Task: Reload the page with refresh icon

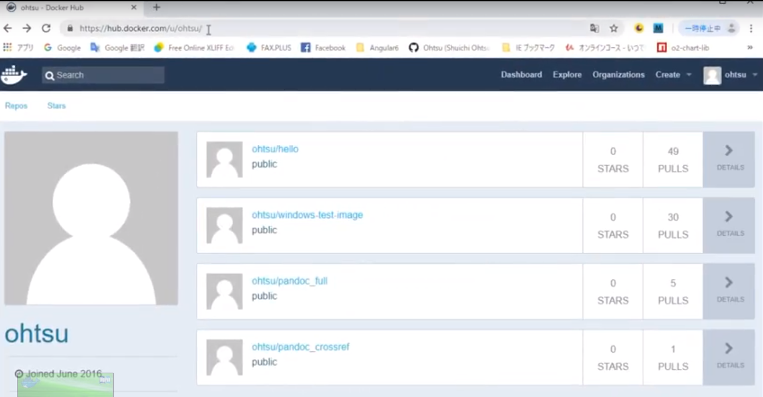Action: pyautogui.click(x=46, y=28)
